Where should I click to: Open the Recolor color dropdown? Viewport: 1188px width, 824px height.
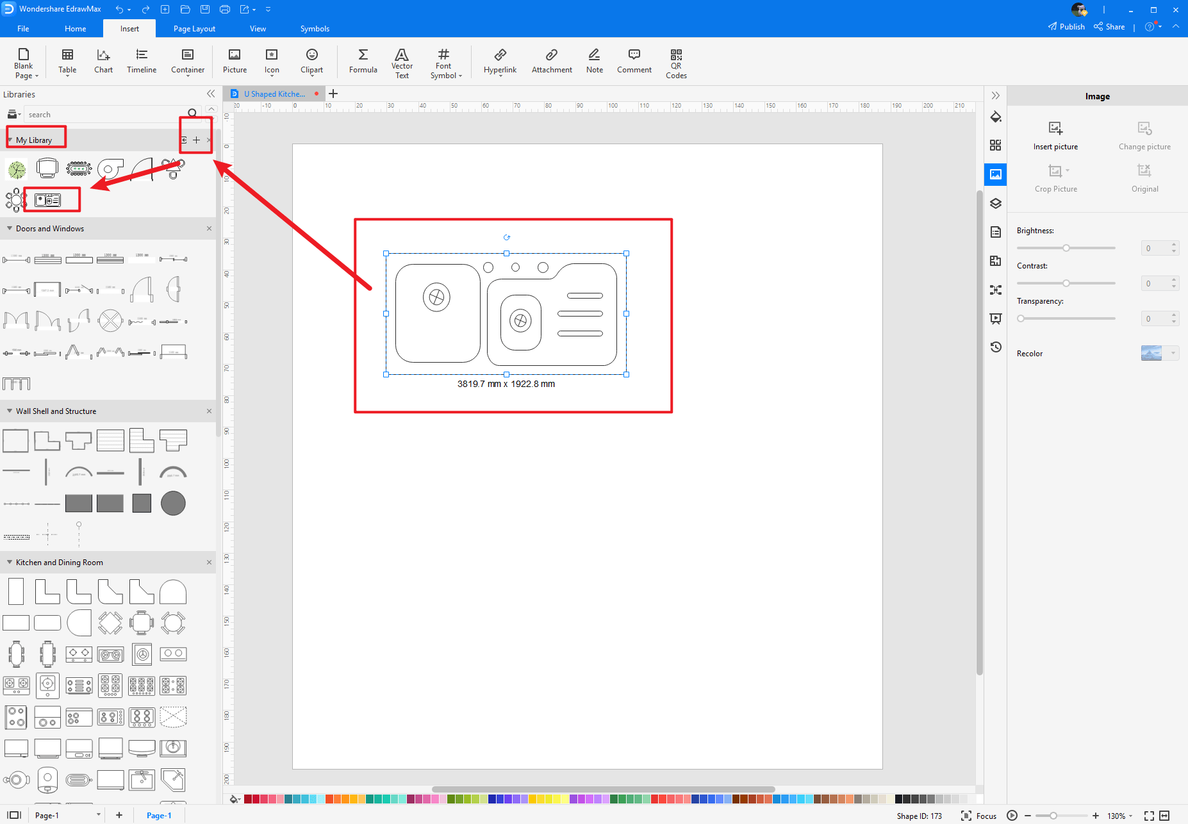click(x=1171, y=353)
